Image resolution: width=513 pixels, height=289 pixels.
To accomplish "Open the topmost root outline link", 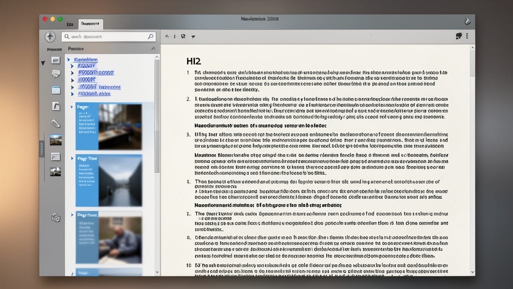I will point(86,60).
